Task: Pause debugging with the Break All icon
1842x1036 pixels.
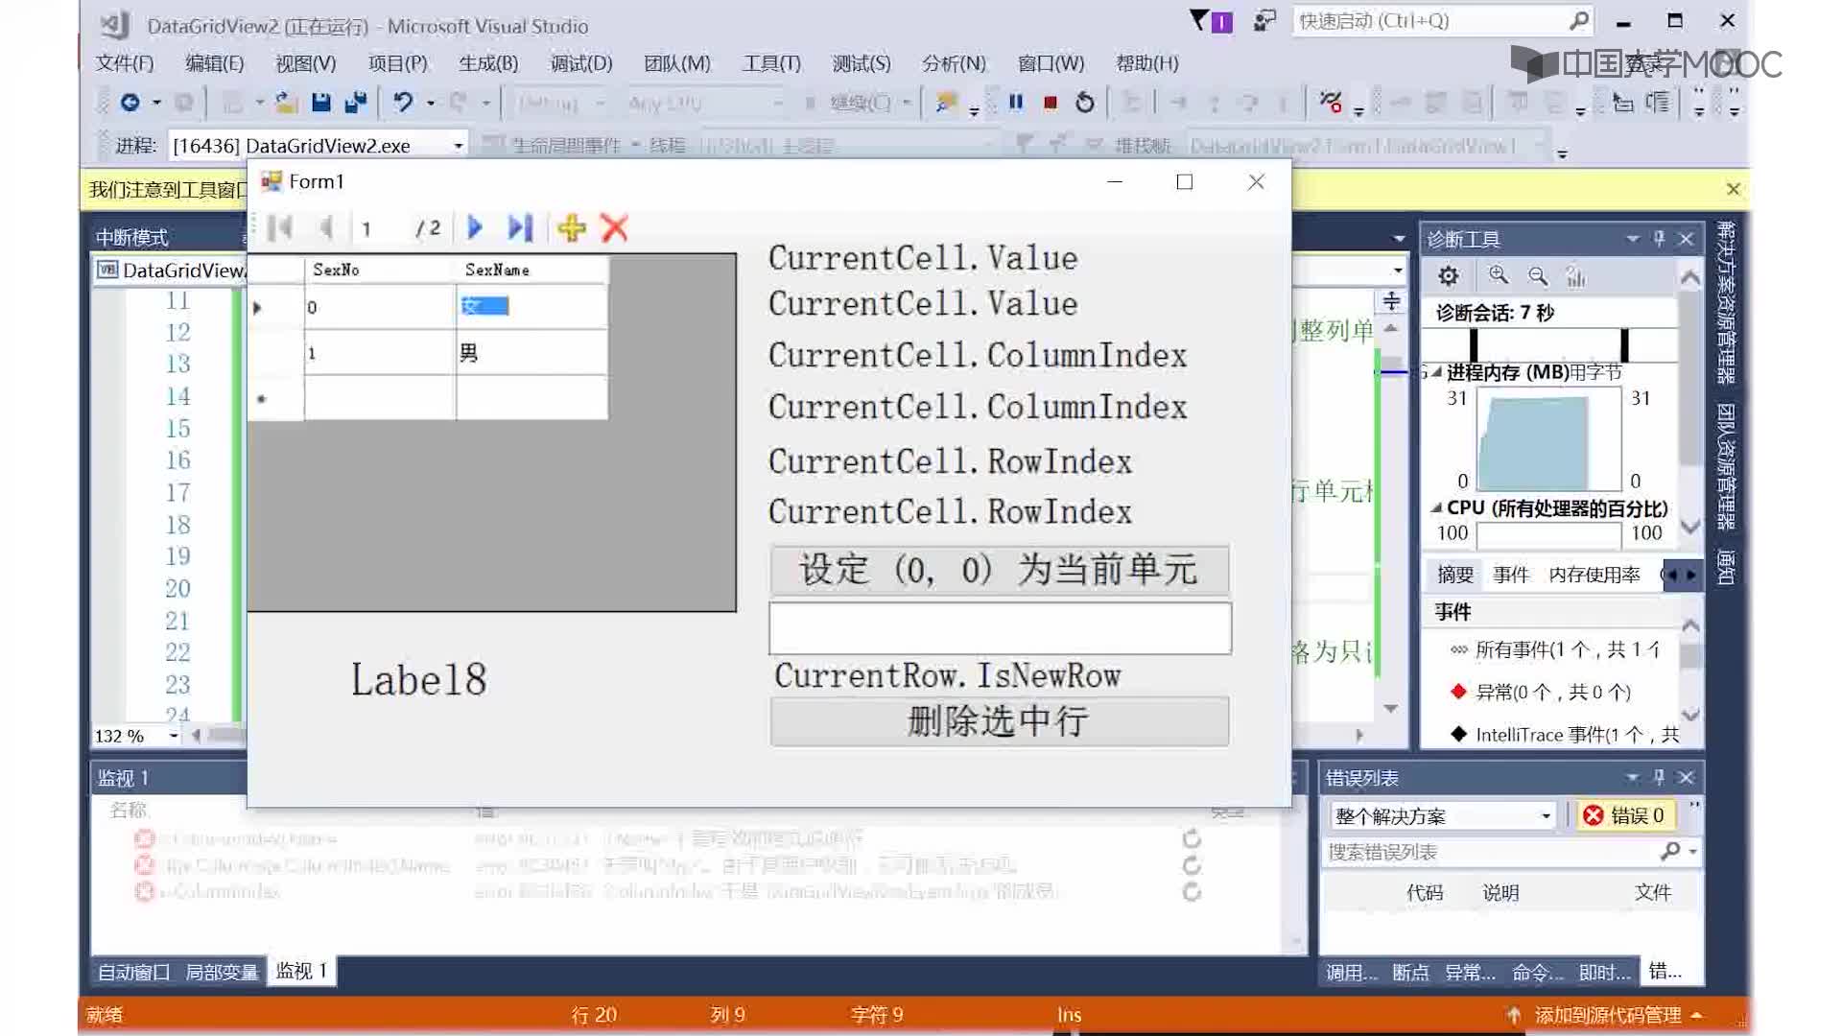Action: [x=1016, y=102]
